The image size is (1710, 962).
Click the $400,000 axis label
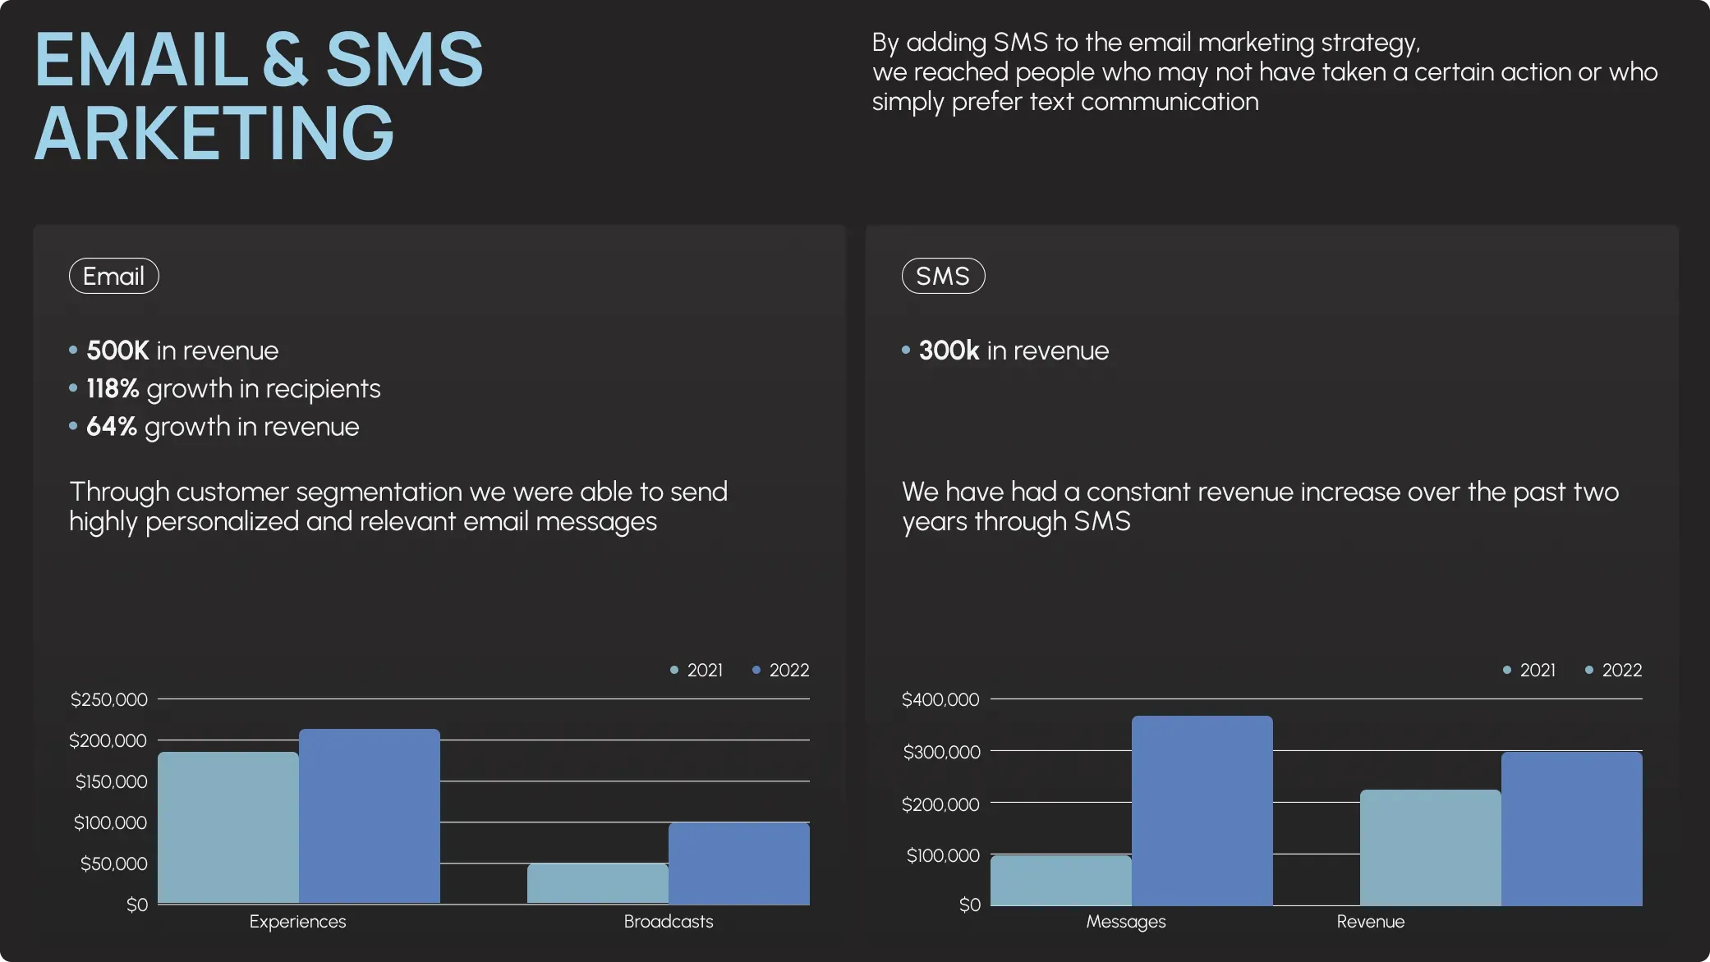point(940,699)
